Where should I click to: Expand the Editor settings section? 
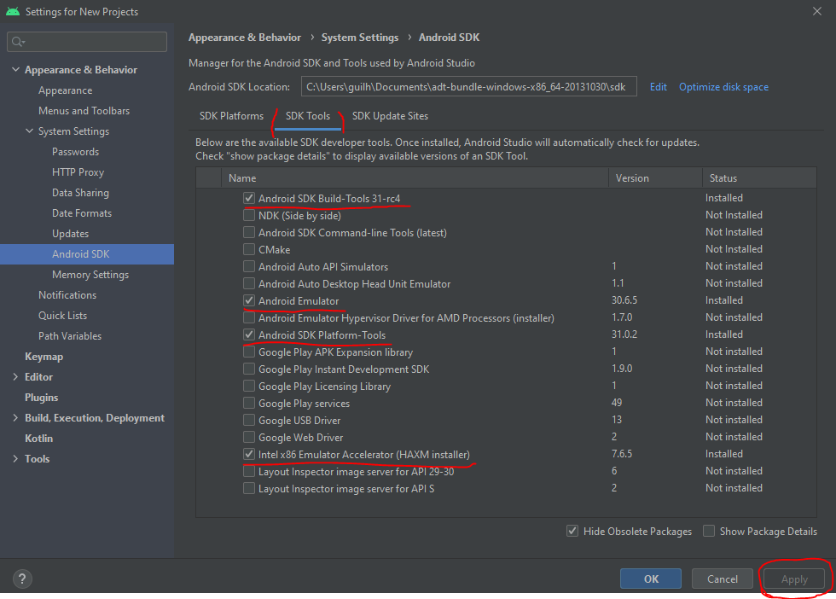tap(15, 377)
